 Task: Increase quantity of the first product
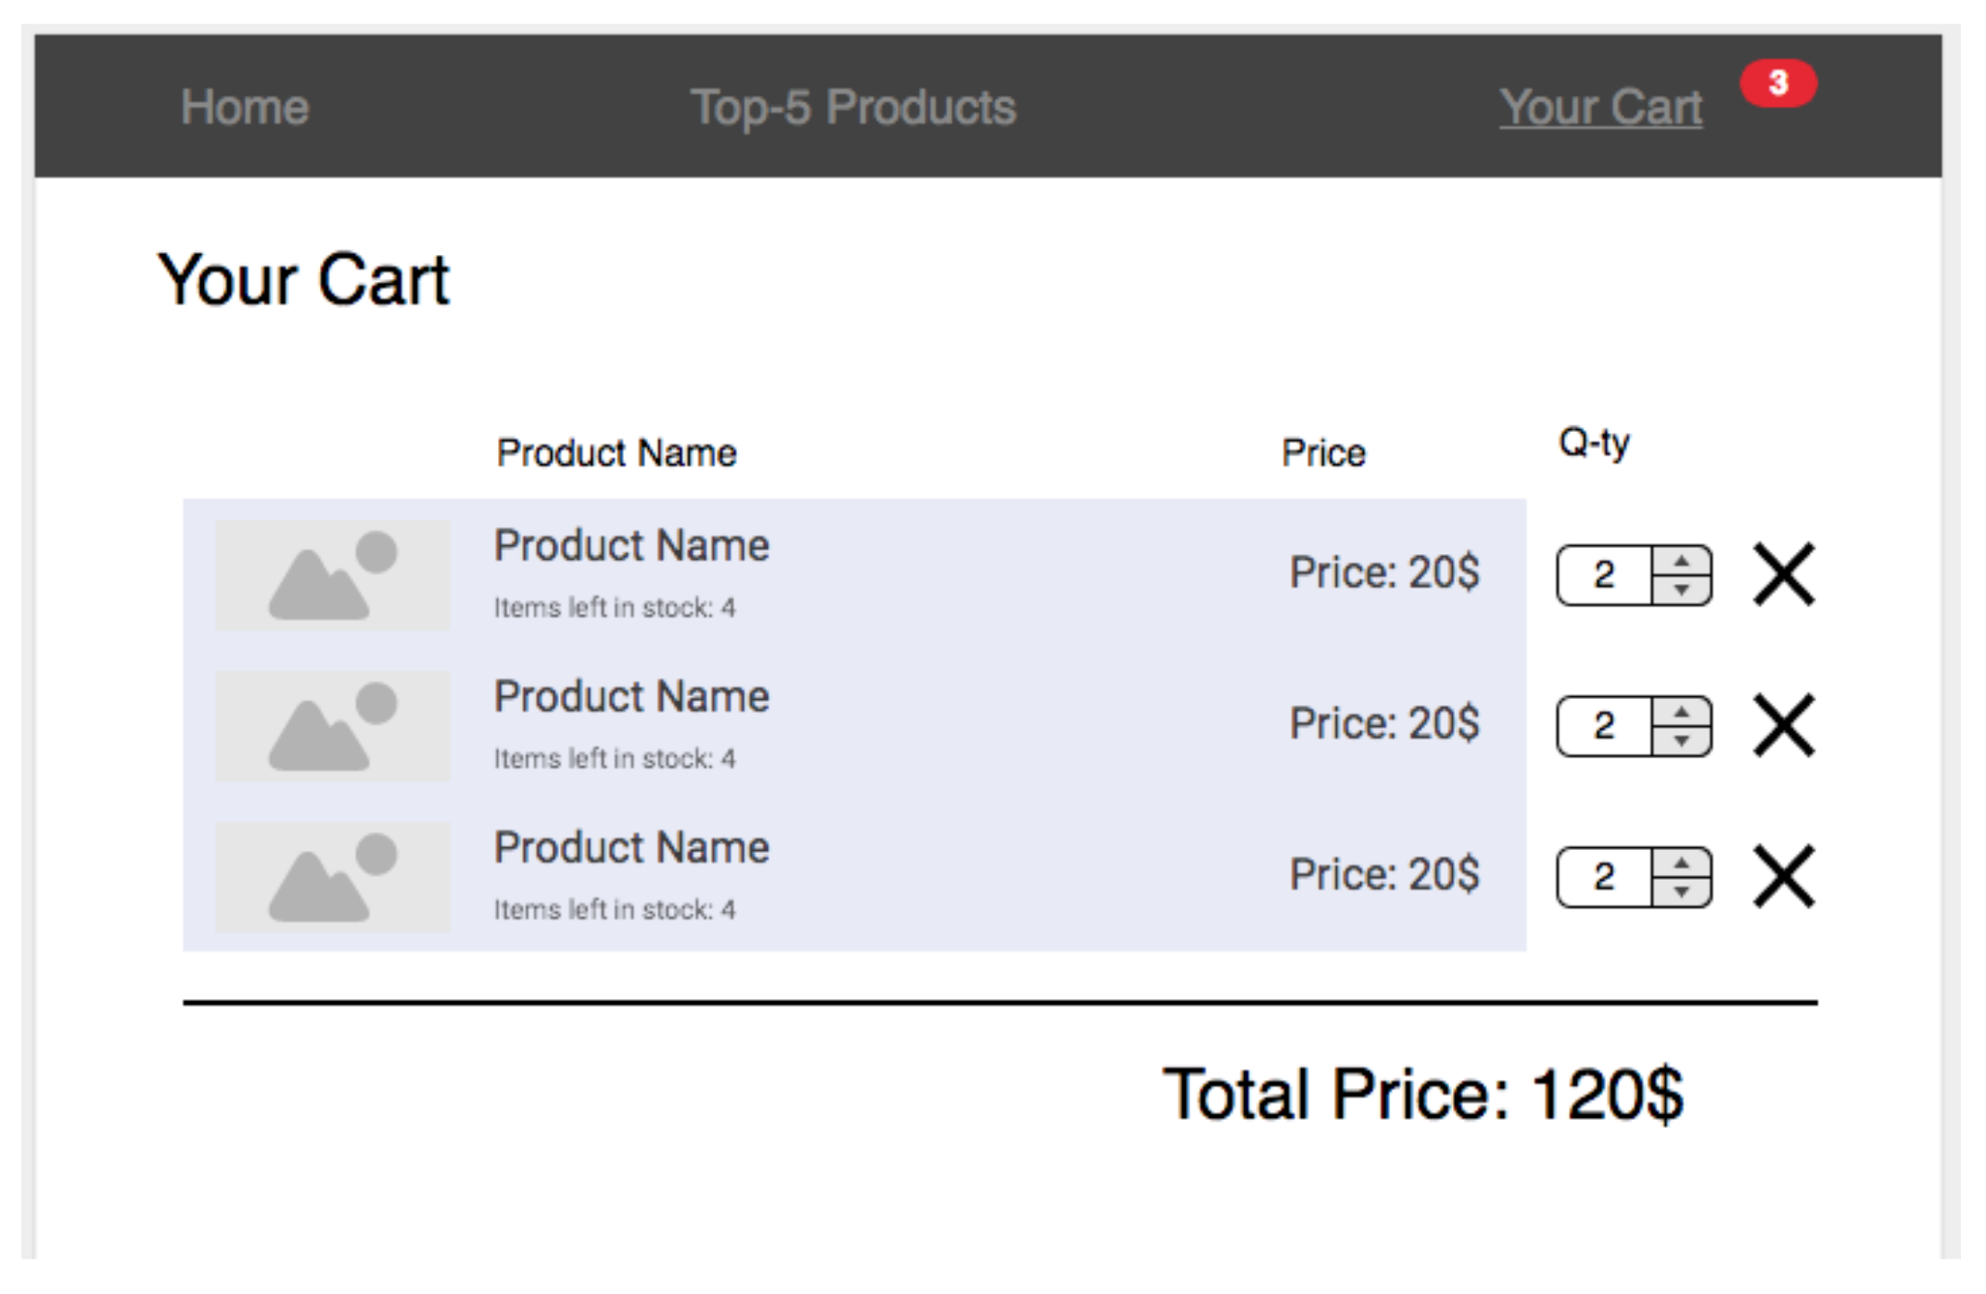click(x=1681, y=562)
